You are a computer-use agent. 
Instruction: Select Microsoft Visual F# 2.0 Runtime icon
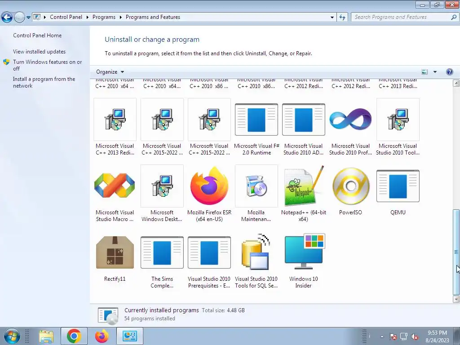[x=257, y=119]
